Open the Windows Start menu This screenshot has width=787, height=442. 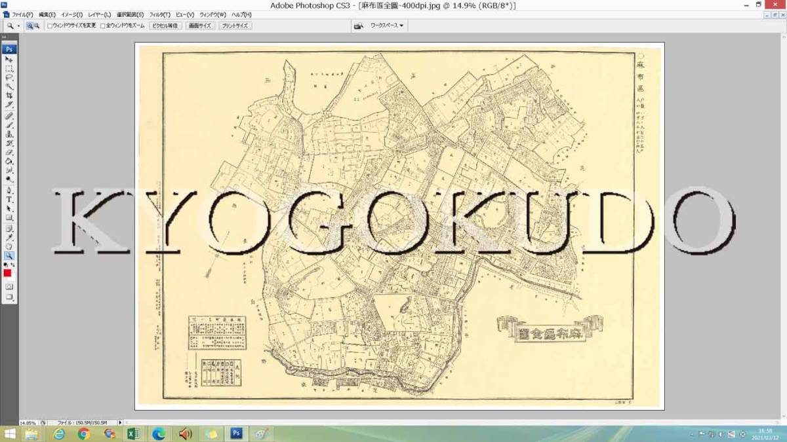(10, 433)
